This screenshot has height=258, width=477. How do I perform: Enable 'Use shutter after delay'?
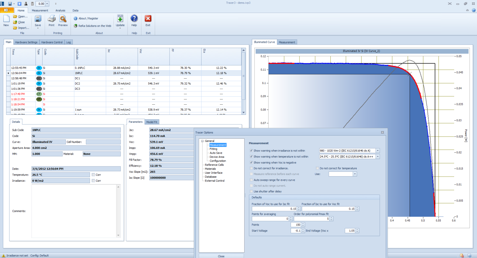(x=252, y=191)
